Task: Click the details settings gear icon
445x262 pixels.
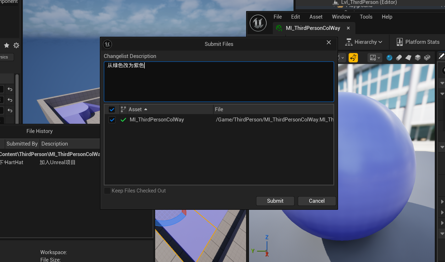Action: [x=16, y=45]
